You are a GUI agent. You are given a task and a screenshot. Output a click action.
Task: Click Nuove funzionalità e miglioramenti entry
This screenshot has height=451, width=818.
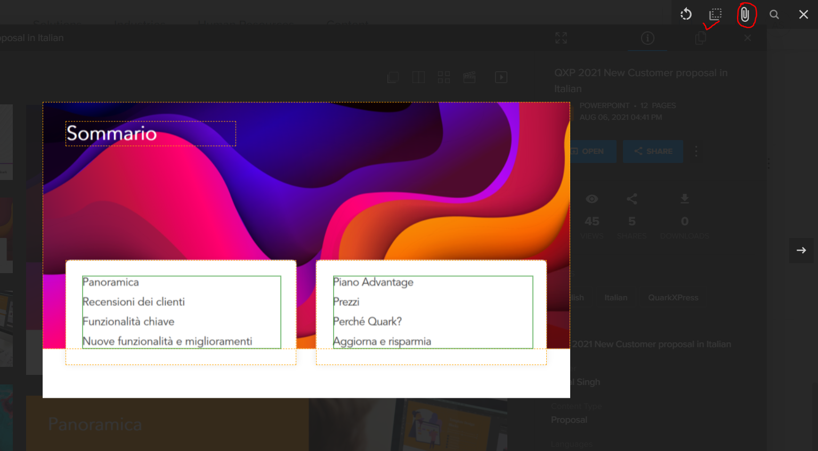167,341
